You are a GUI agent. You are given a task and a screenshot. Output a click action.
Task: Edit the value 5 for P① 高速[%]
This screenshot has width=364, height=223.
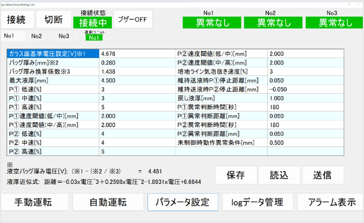click(137, 107)
